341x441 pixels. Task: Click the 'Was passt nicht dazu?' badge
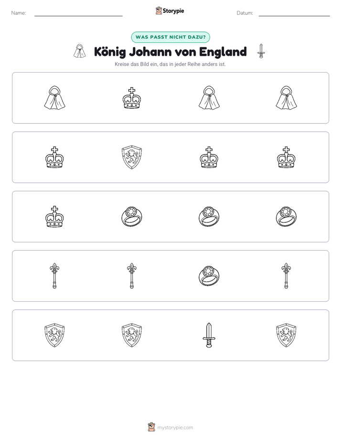170,37
